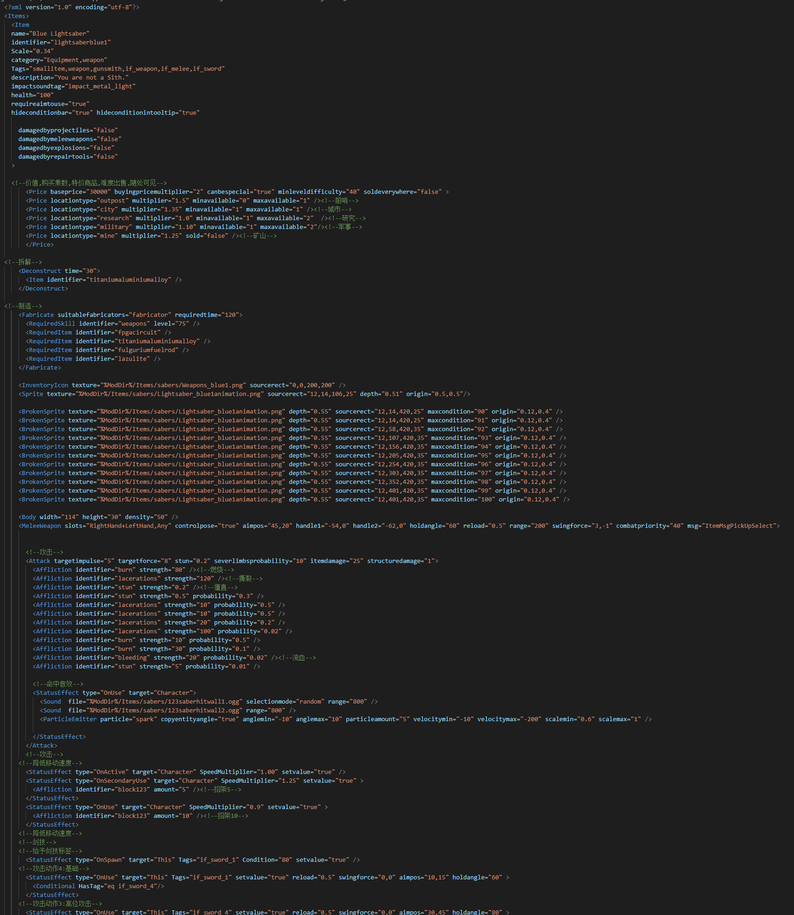Viewport: 794px width, 915px height.
Task: Click the ParticleEmitter particle="spark" line
Action: click(346, 719)
